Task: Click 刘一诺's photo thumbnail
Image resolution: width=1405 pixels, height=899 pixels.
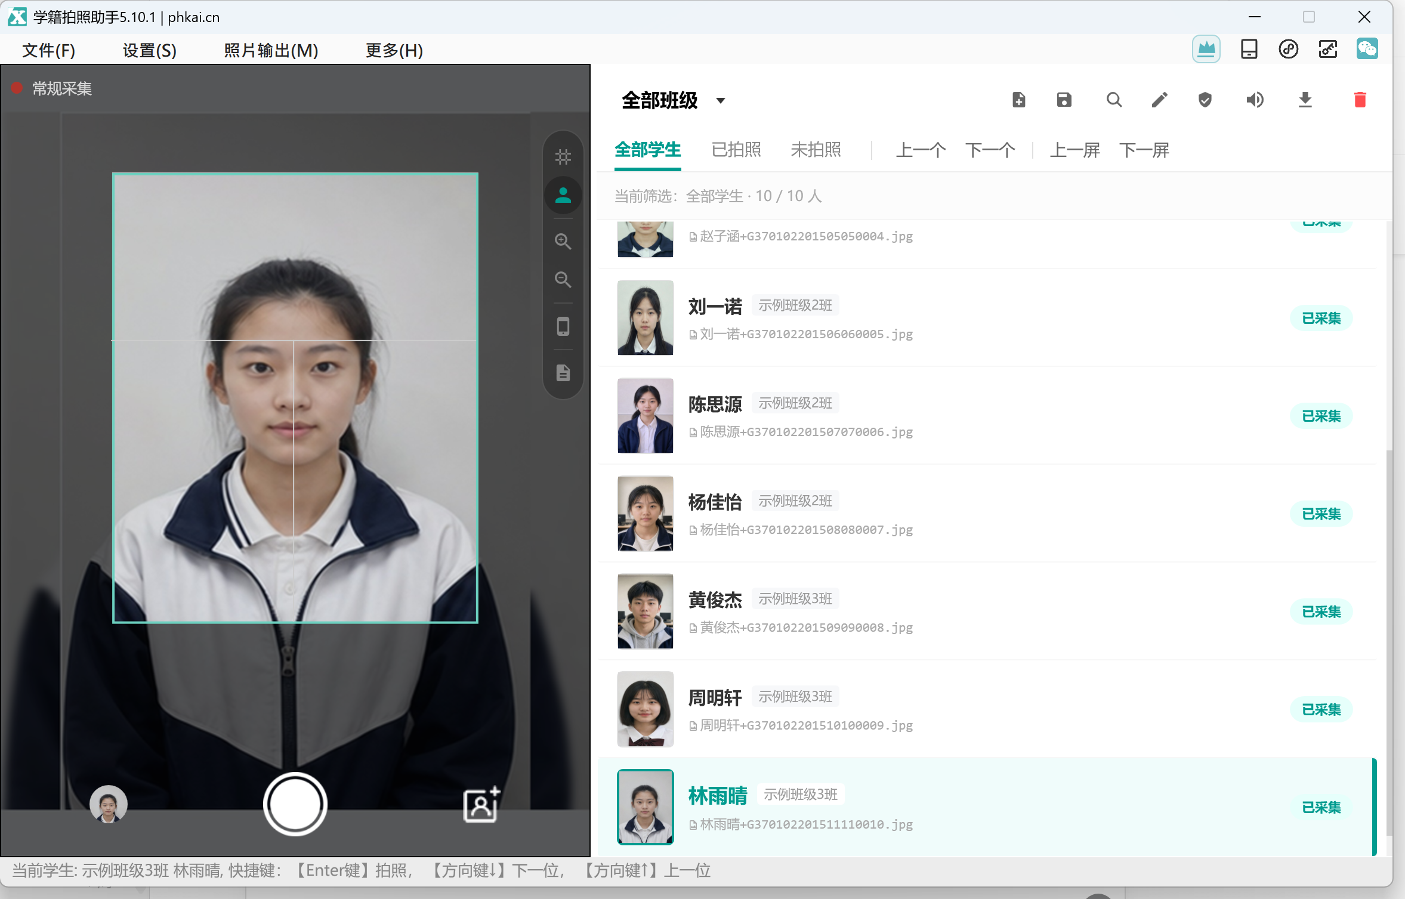Action: (x=645, y=318)
